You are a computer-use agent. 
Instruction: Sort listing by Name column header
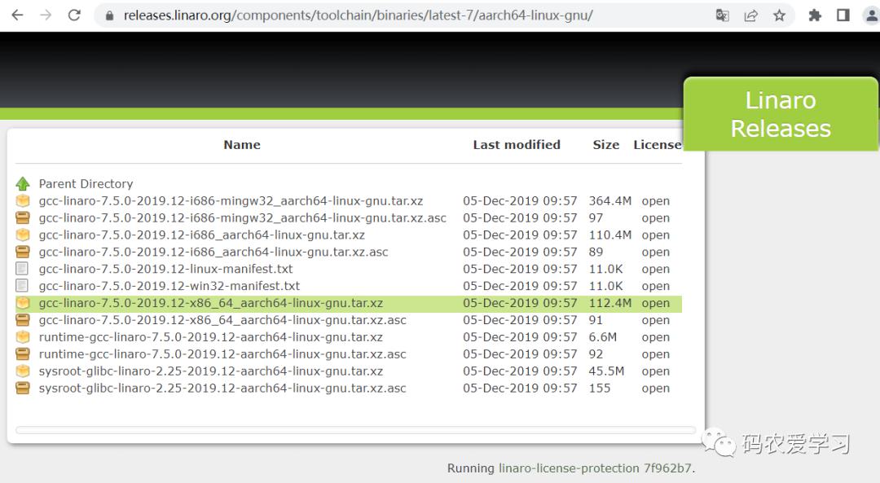click(x=242, y=145)
